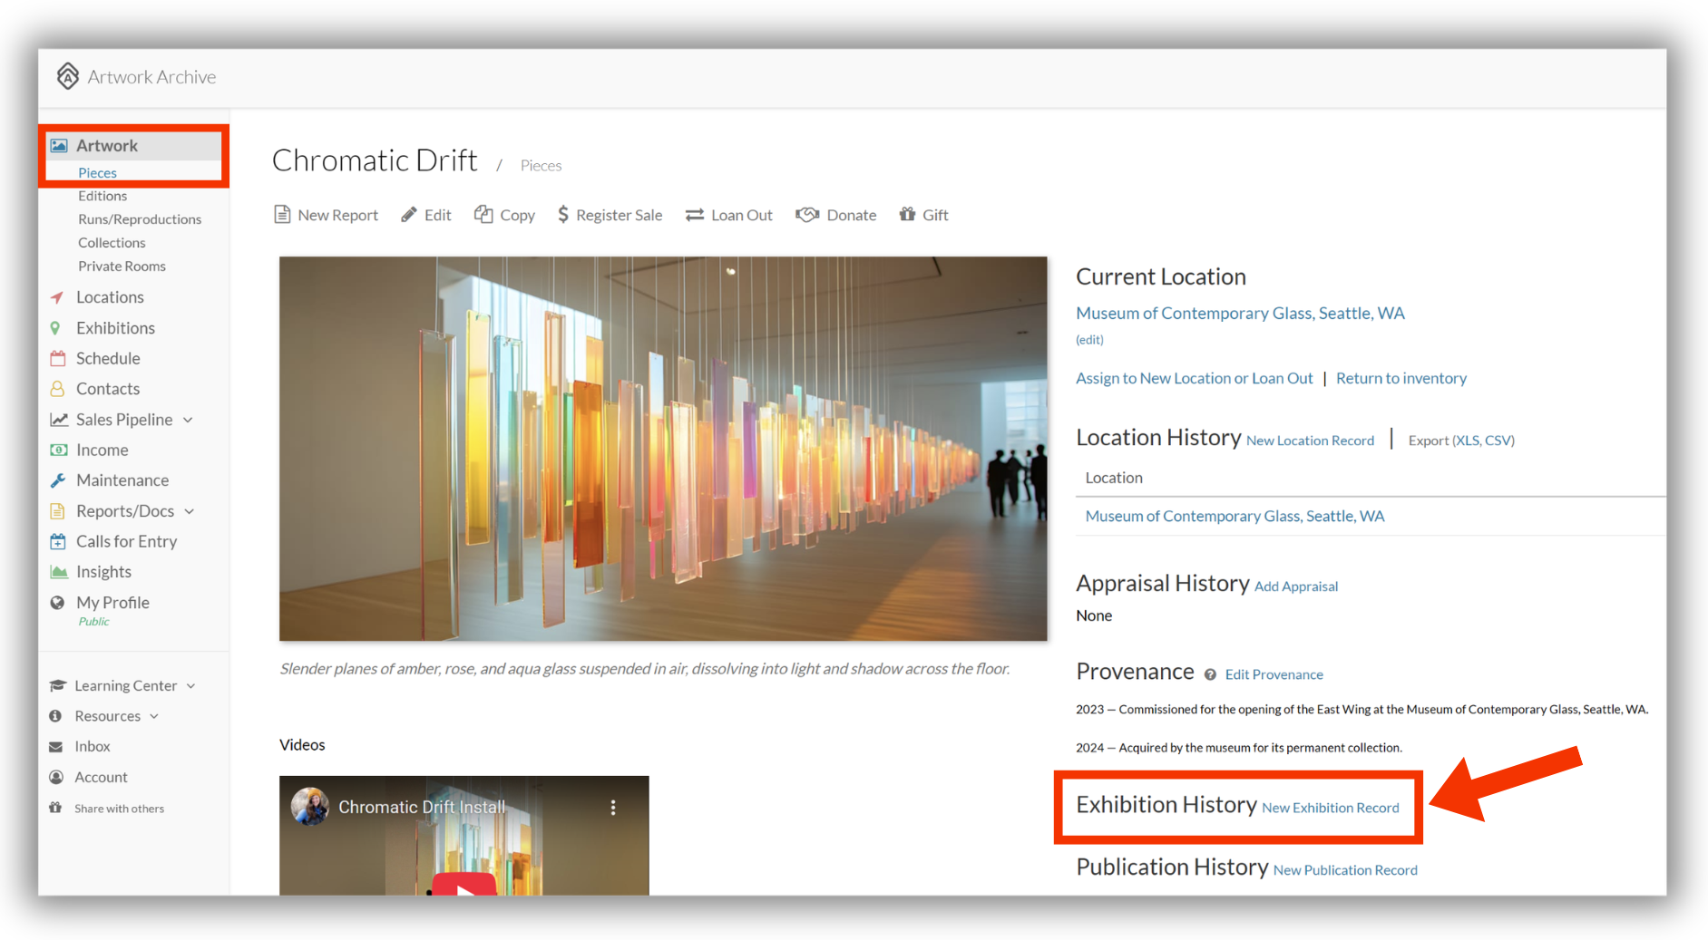Click the Register Sale dollar icon
This screenshot has height=940, width=1708.
(563, 215)
